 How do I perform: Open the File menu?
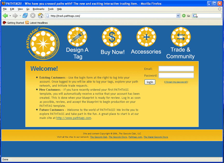coord(5,9)
